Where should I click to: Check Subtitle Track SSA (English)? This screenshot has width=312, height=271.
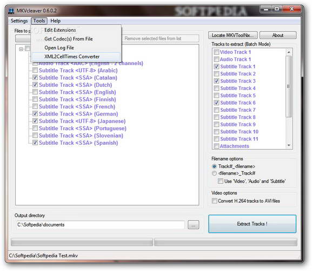tap(35, 92)
